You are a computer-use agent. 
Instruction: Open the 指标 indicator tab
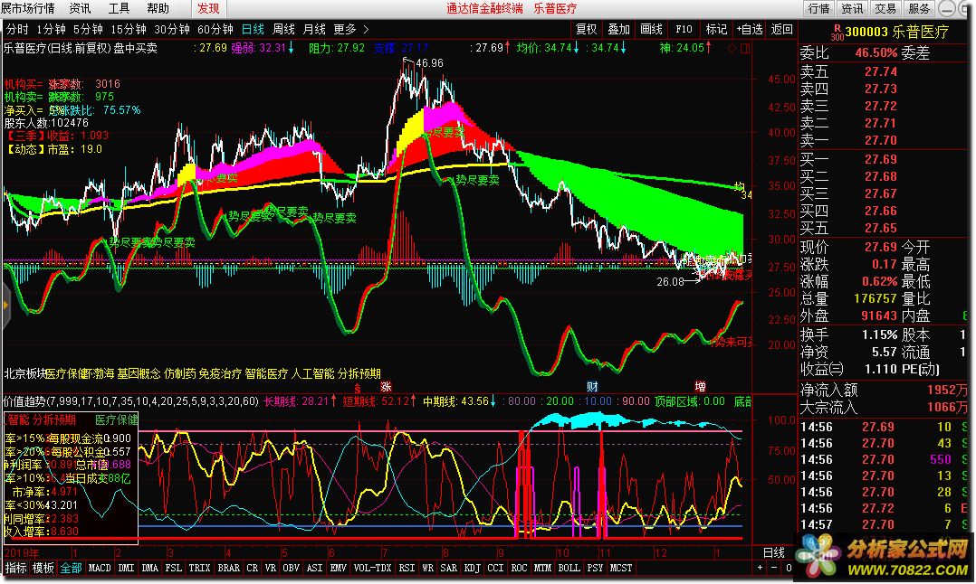(x=15, y=567)
